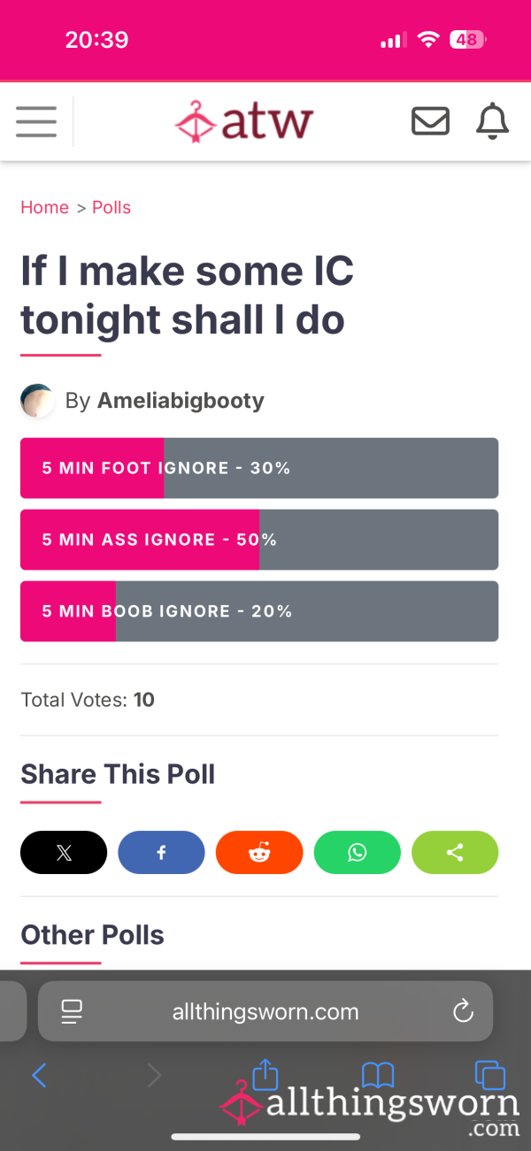This screenshot has height=1151, width=531.
Task: Open the Polls breadcrumb link
Action: 112,207
